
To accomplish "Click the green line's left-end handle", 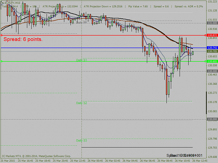I will 1,62.
